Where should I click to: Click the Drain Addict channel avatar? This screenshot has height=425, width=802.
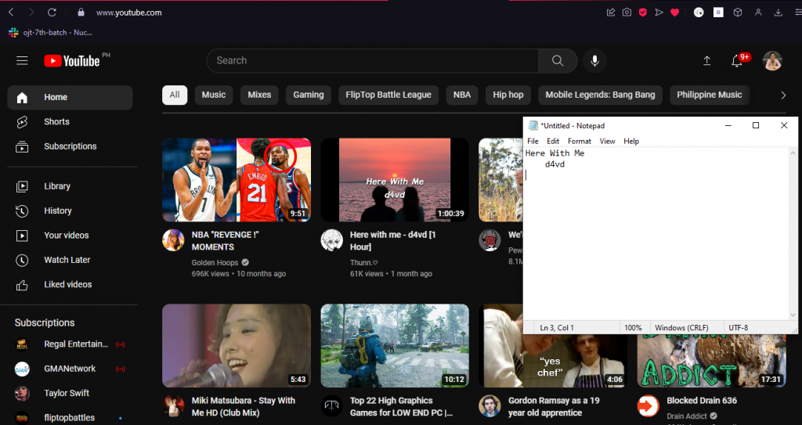click(648, 406)
